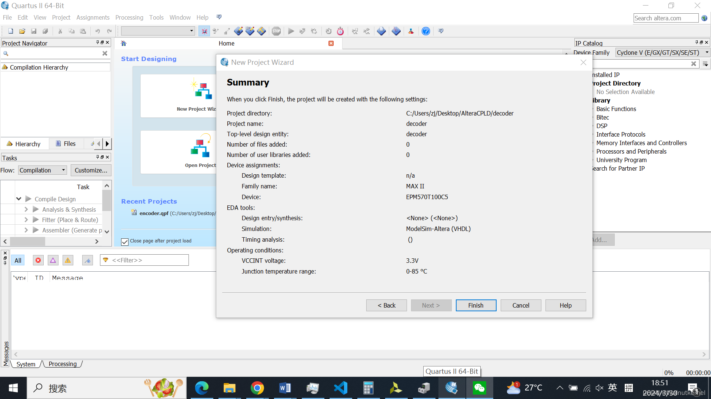Select the All messages filter button
Image resolution: width=711 pixels, height=399 pixels.
tap(18, 260)
